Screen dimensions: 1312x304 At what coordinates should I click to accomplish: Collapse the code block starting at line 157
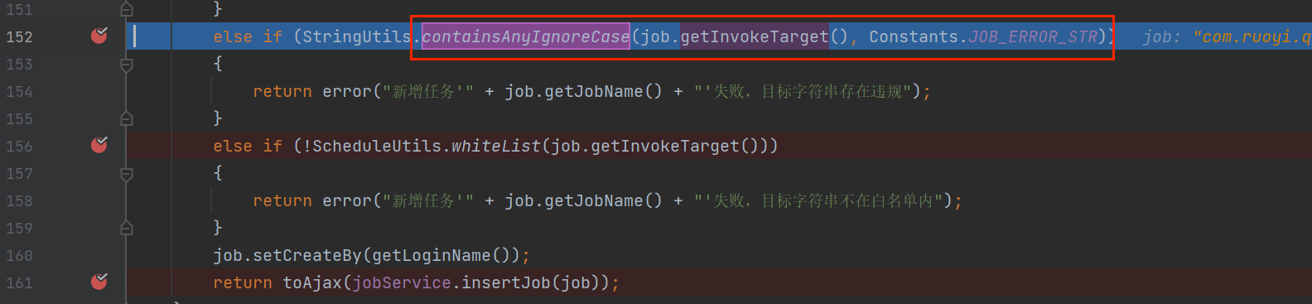pos(127,173)
